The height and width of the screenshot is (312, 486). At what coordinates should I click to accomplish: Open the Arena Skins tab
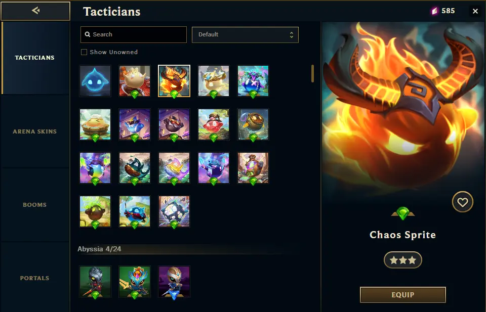35,131
